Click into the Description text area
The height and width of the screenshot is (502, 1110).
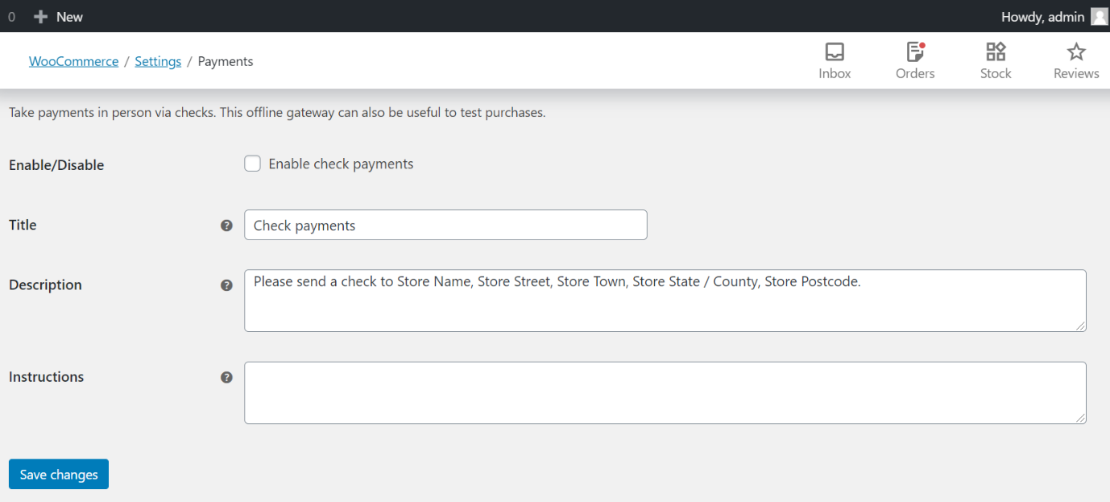665,301
